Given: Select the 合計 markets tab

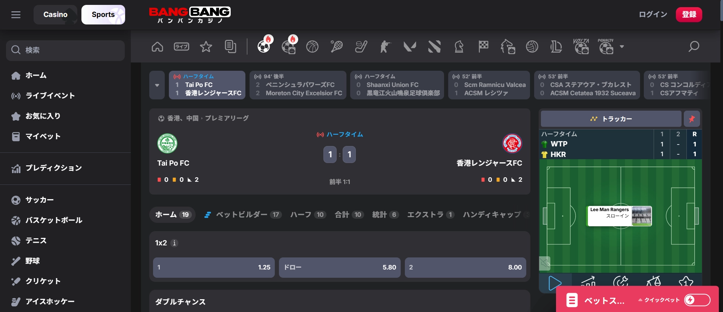Looking at the screenshot, I should [x=349, y=215].
